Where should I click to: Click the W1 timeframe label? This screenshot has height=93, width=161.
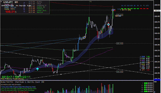(144, 6)
